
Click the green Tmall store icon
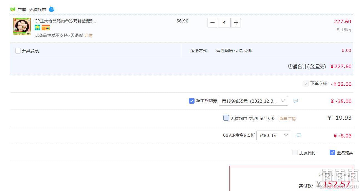click(12, 9)
